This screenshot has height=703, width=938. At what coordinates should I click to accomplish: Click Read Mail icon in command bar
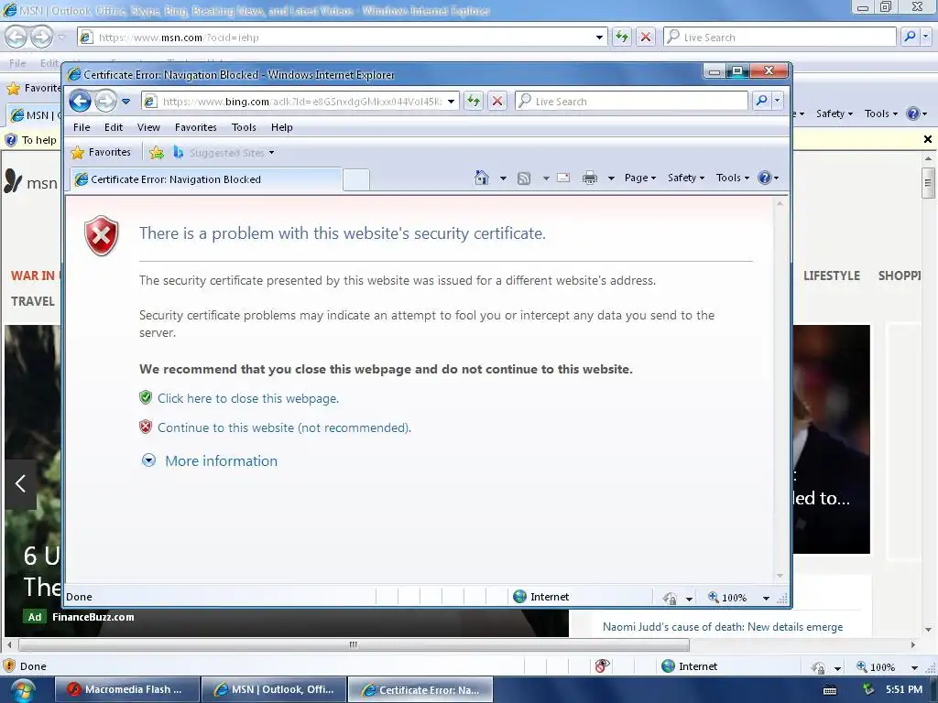click(x=563, y=178)
